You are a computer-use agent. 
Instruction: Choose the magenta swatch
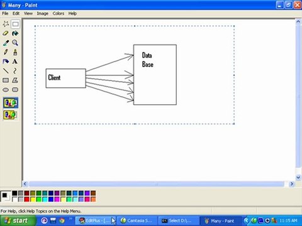tap(57, 199)
